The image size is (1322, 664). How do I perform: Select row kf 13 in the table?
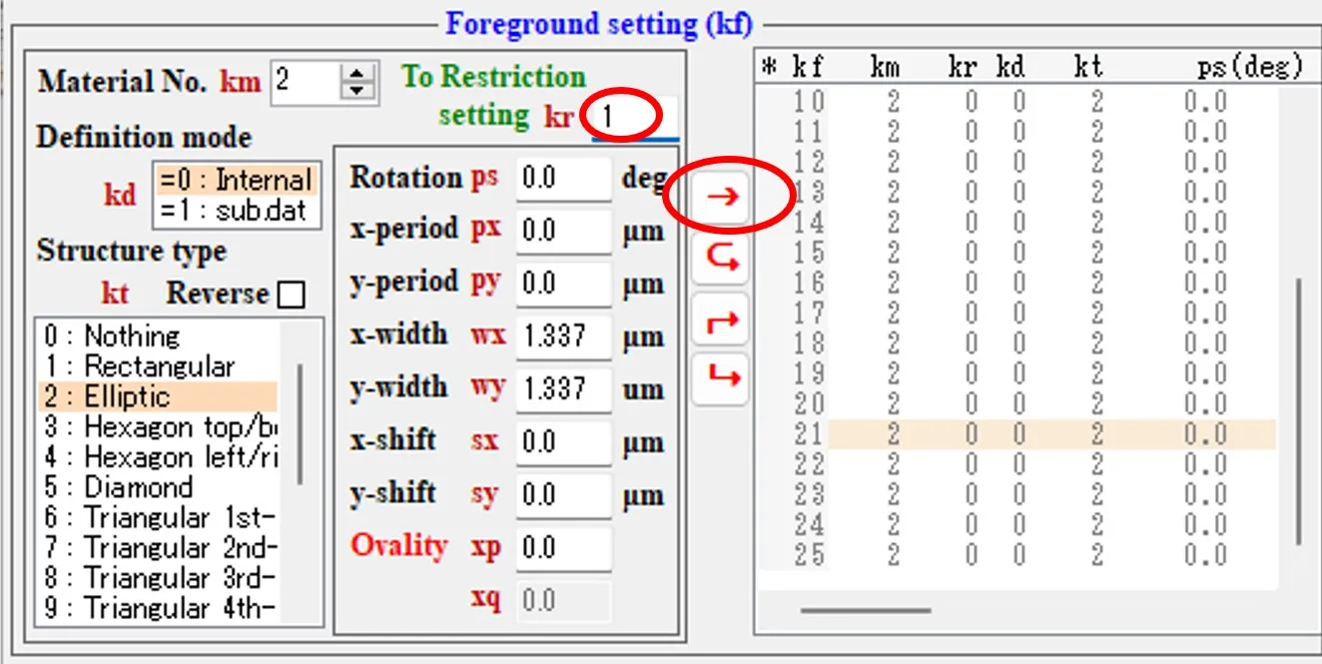click(1017, 193)
